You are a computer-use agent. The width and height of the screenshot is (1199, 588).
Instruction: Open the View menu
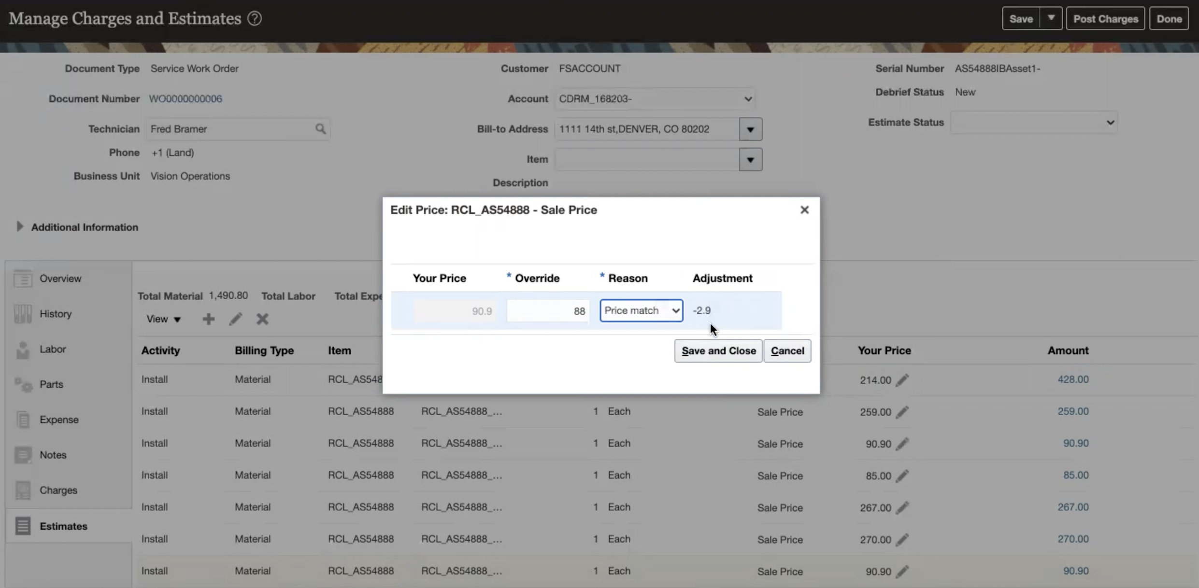click(163, 319)
